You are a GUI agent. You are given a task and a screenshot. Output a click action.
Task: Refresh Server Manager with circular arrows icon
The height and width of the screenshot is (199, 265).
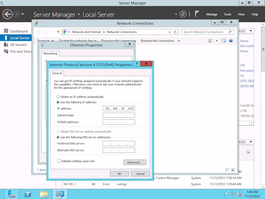click(183, 14)
